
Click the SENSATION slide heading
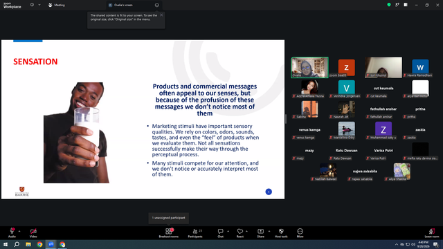tap(35, 62)
